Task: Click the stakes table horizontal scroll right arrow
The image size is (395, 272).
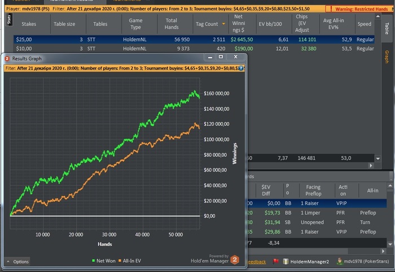Action: coord(371,165)
